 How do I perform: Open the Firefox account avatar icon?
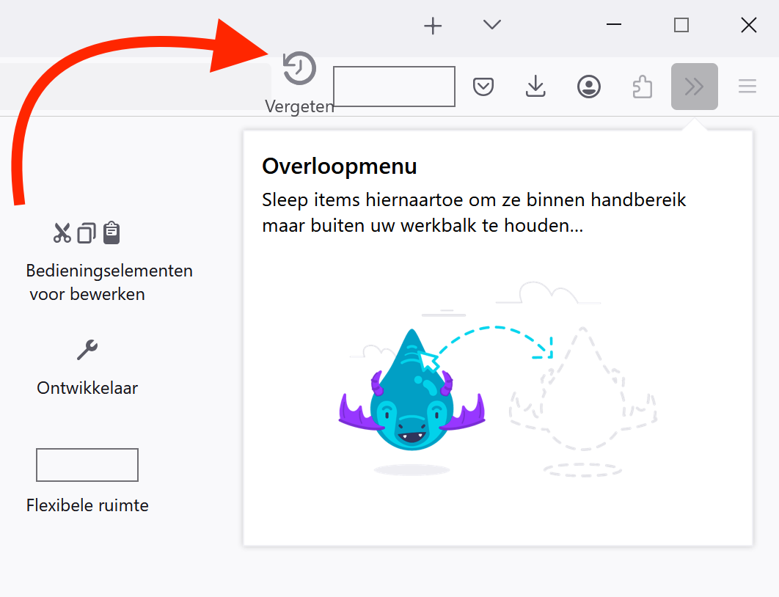tap(589, 87)
